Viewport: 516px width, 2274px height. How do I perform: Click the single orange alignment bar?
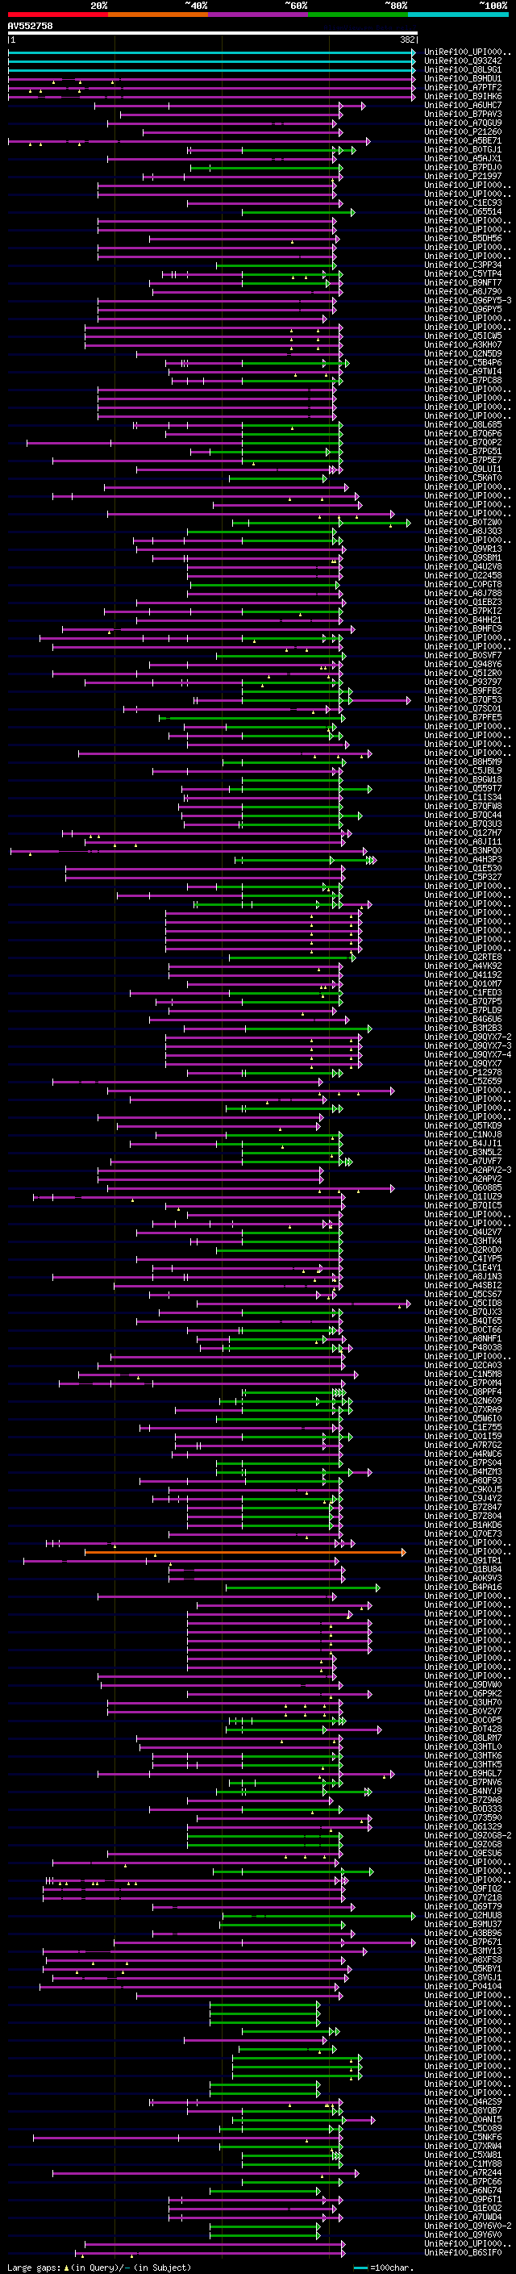tap(245, 1553)
